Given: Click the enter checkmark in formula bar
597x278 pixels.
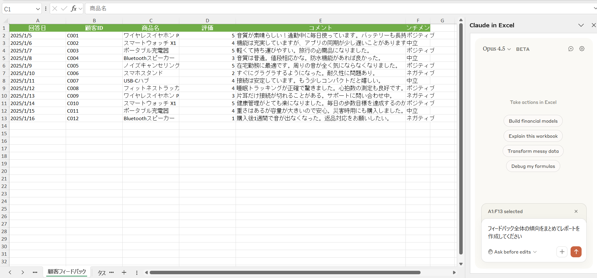Looking at the screenshot, I should 64,8.
